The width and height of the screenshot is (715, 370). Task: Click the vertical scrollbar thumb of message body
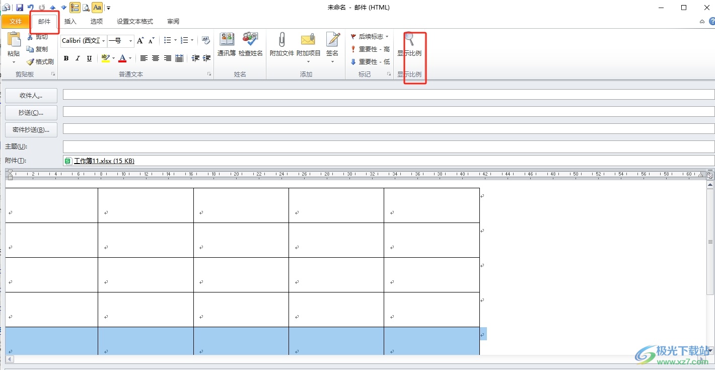(710, 242)
